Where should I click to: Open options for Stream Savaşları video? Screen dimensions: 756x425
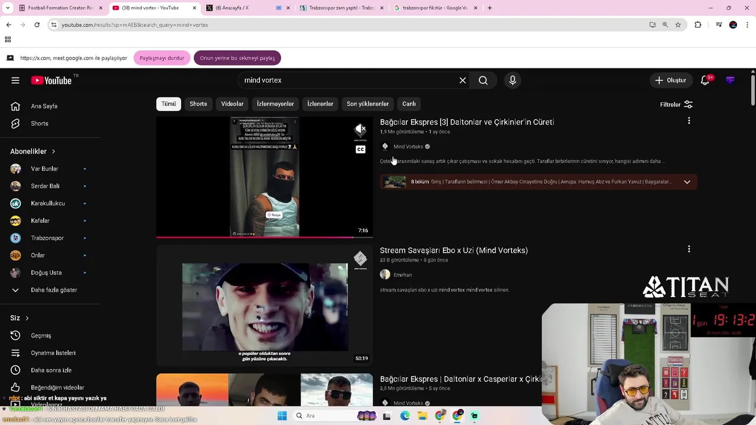tap(689, 249)
